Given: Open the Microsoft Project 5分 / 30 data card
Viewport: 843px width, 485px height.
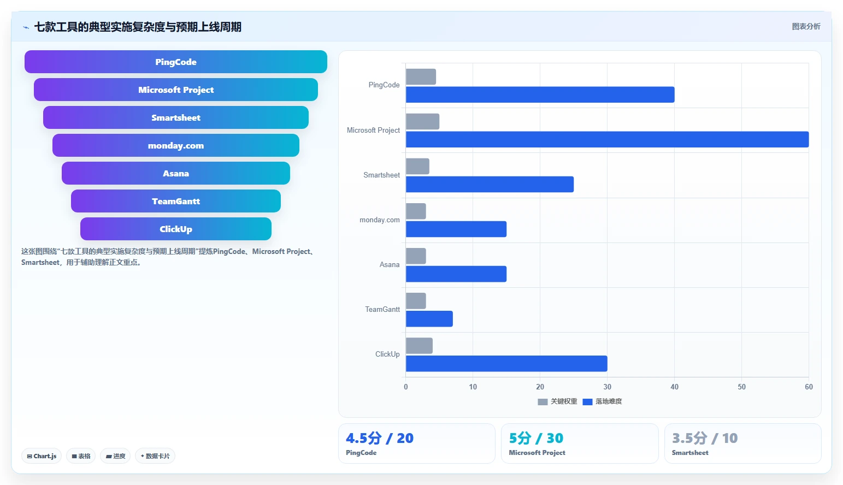Looking at the screenshot, I should [x=580, y=443].
